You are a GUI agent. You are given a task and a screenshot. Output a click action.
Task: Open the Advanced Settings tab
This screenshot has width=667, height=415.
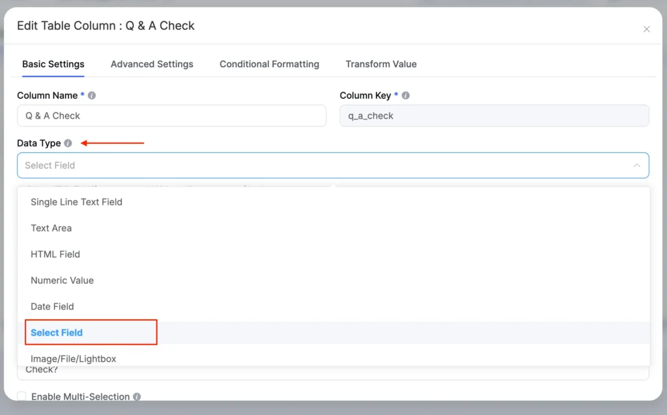pos(152,64)
